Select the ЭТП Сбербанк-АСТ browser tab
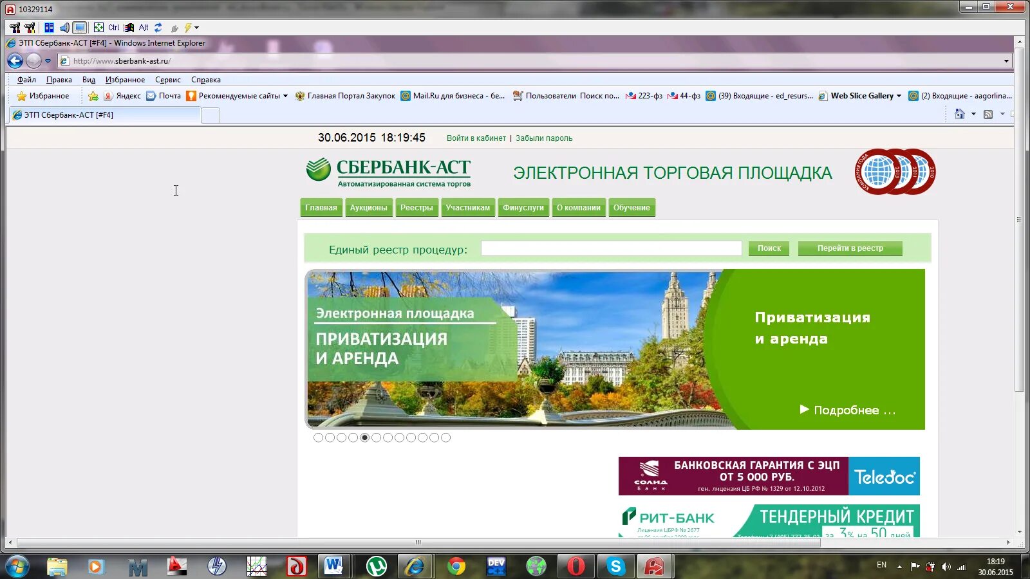This screenshot has width=1030, height=579. (x=104, y=115)
